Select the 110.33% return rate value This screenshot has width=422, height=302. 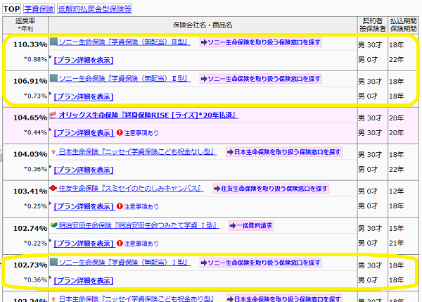point(30,44)
